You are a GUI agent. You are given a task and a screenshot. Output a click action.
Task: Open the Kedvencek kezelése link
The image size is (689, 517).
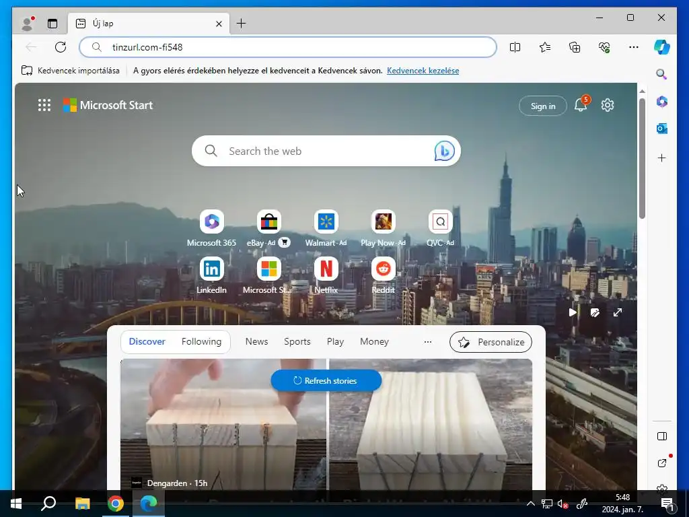coord(423,70)
